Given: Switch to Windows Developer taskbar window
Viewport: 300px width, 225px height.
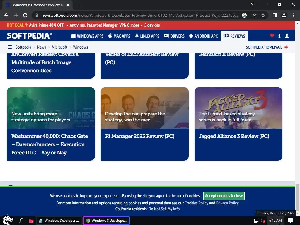Looking at the screenshot, I should click(59, 221).
